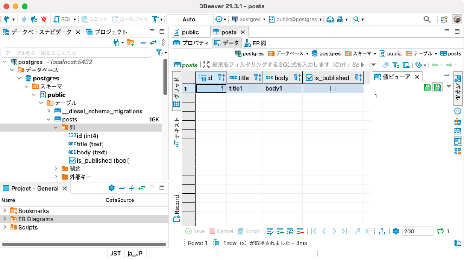Click the refresh icon beside row count

point(440,231)
